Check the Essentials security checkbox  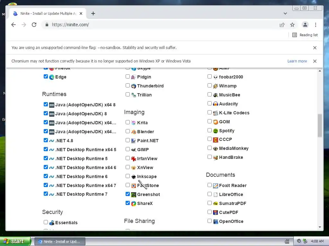46,222
